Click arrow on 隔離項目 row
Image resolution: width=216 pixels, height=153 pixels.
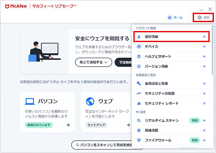pyautogui.click(x=204, y=130)
